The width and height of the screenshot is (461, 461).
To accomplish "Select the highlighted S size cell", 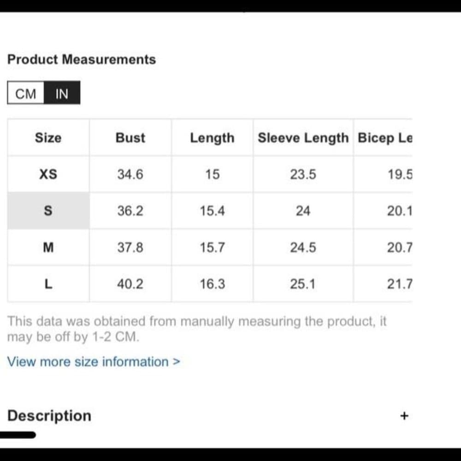I will (48, 211).
